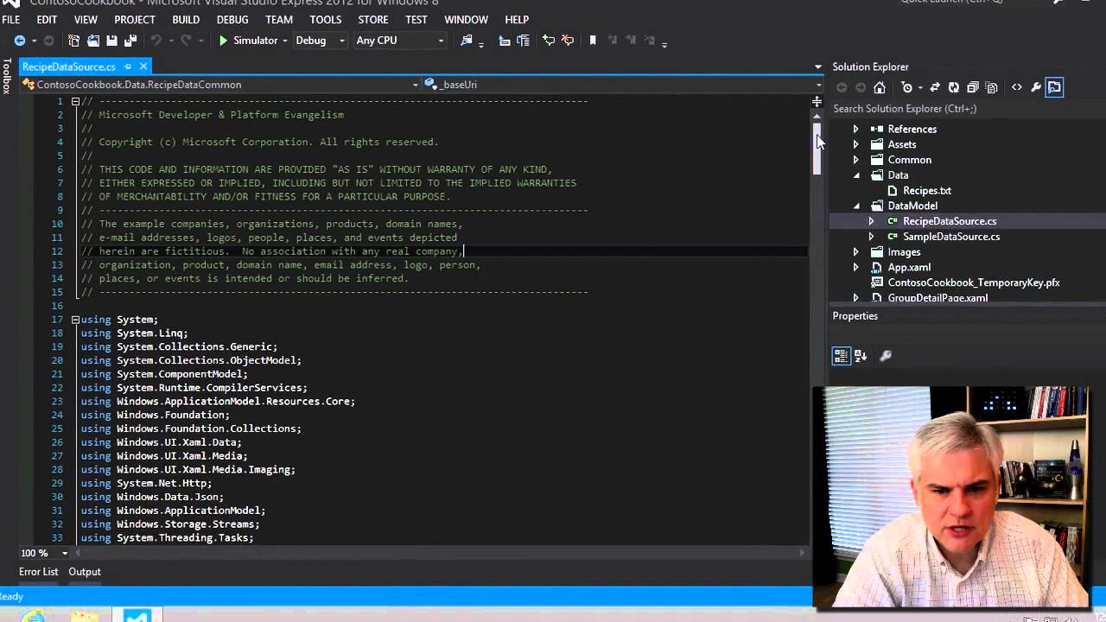Viewport: 1106px width, 622px height.
Task: Open the Output tab
Action: (x=85, y=572)
